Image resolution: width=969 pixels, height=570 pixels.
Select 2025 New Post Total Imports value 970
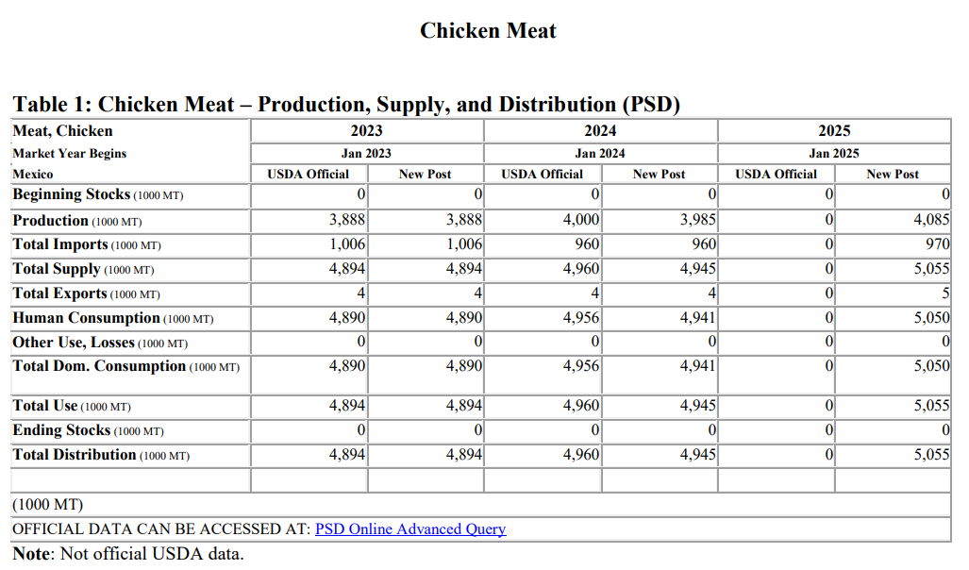(x=938, y=245)
